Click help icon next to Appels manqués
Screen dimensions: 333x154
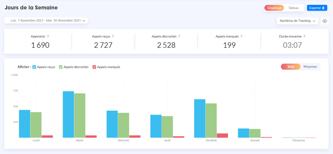click(241, 36)
